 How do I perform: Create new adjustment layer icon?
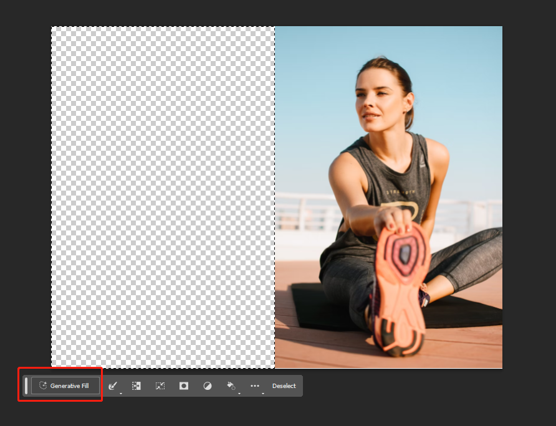tap(208, 386)
